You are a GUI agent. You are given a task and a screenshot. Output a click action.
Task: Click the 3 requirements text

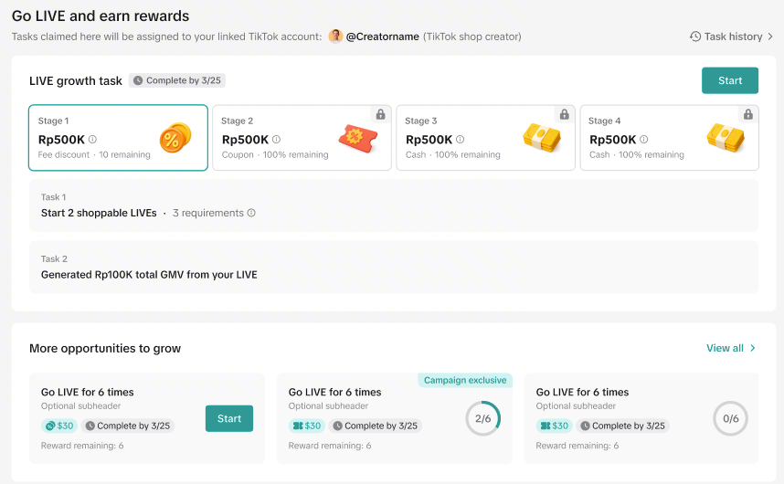point(208,213)
